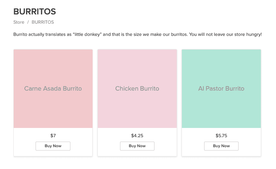This screenshot has width=276, height=169.
Task: Buy the Al Pastor Burrito now
Action: (x=221, y=146)
